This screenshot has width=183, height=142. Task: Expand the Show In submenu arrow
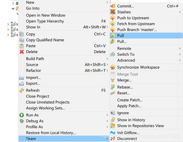[107, 27]
